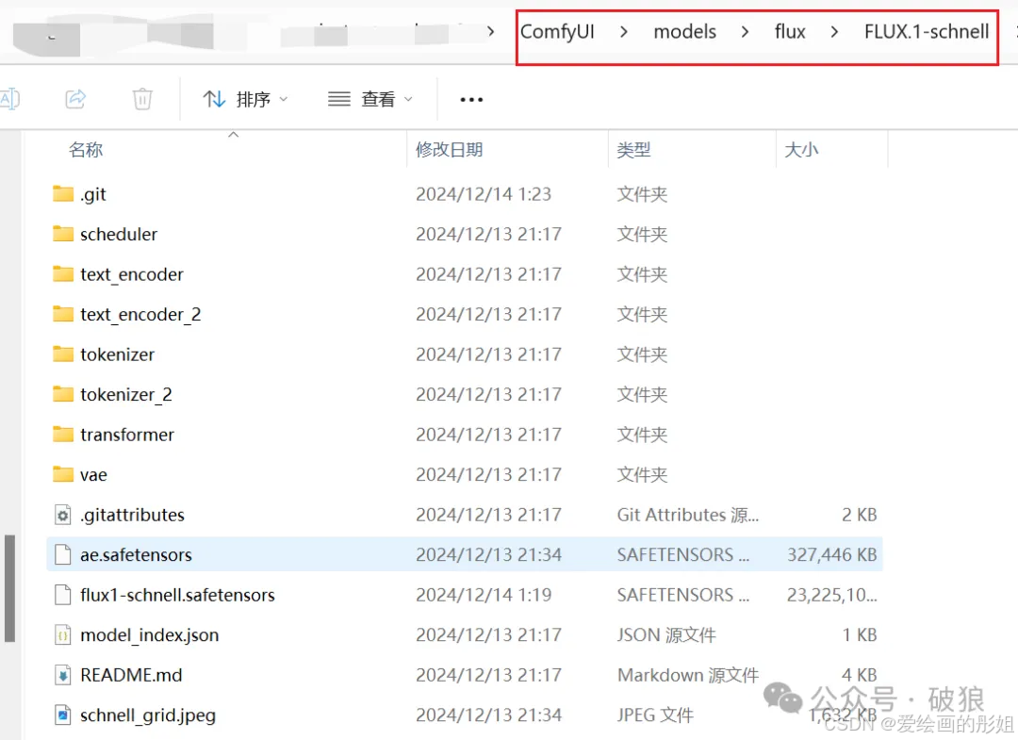Sort by 名称 column header
1018x740 pixels.
pyautogui.click(x=86, y=150)
